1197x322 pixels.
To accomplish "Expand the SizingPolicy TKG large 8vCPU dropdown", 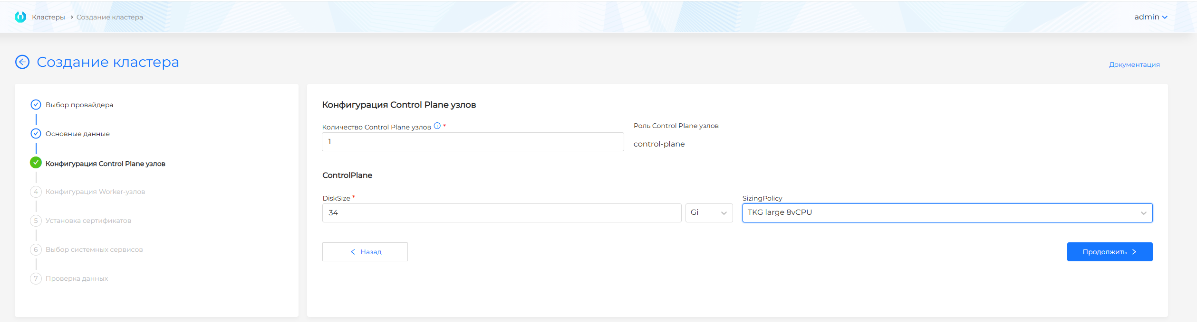I will point(947,213).
